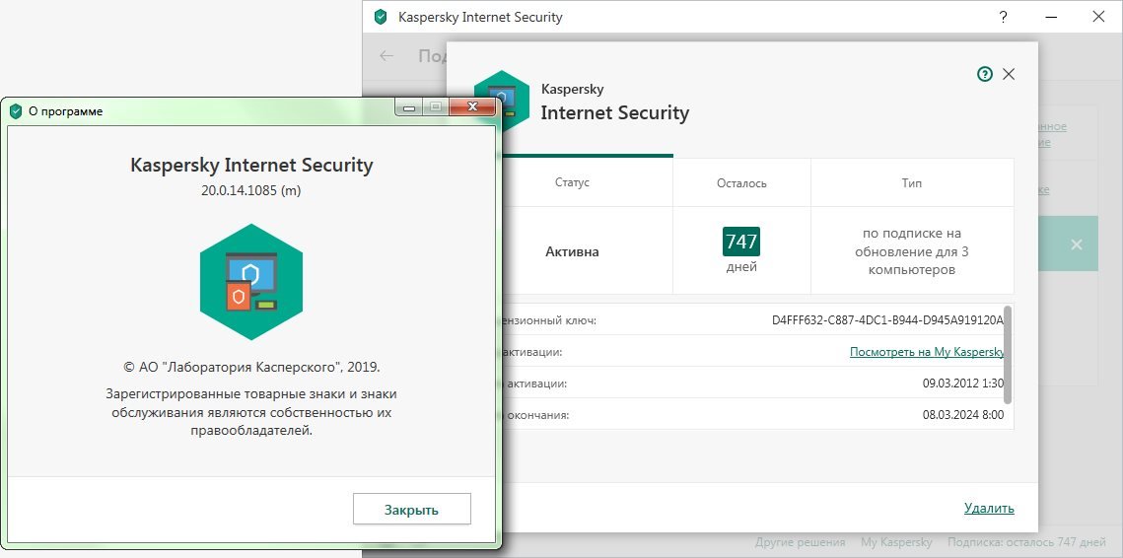Image resolution: width=1123 pixels, height=558 pixels.
Task: Click the 747 days remaining badge
Action: [x=741, y=242]
